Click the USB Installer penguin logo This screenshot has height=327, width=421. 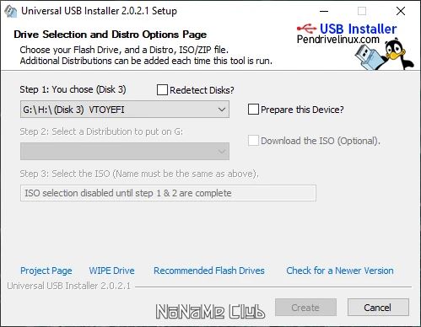tap(384, 55)
